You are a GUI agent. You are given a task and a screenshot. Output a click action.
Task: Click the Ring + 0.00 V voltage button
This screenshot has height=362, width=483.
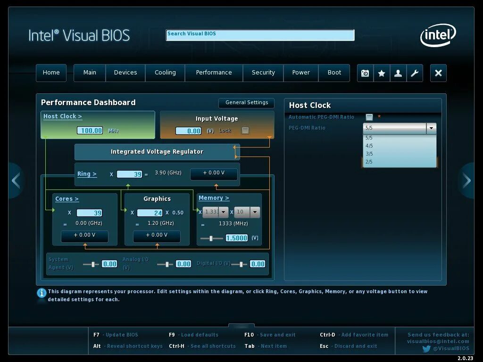click(x=214, y=173)
